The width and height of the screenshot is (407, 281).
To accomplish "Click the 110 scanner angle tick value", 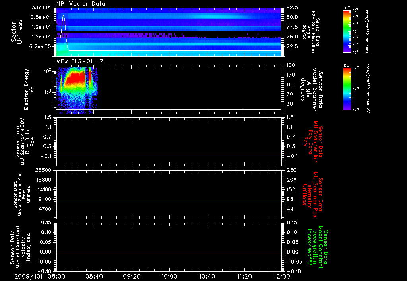I will point(291,85).
